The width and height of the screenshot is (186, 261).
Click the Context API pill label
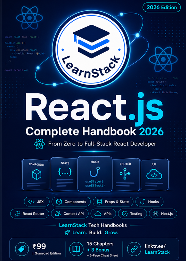tap(74, 214)
